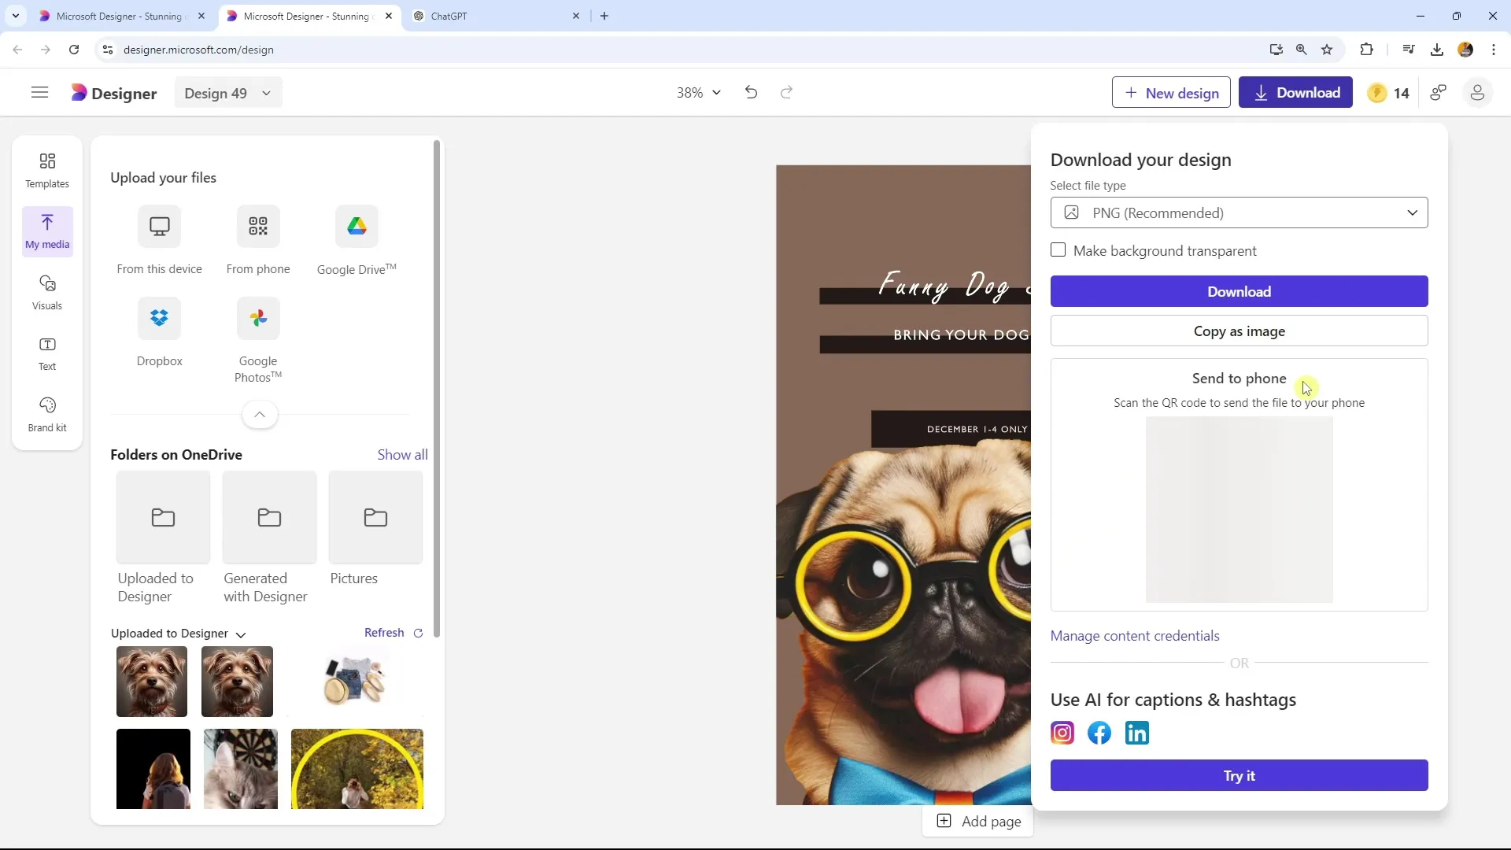Open the browser zoom indicator icon
Viewport: 1511px width, 850px height.
point(1301,50)
